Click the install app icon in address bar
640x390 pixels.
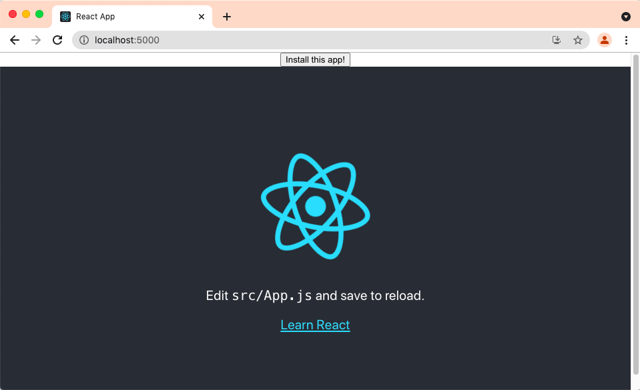[x=557, y=40]
